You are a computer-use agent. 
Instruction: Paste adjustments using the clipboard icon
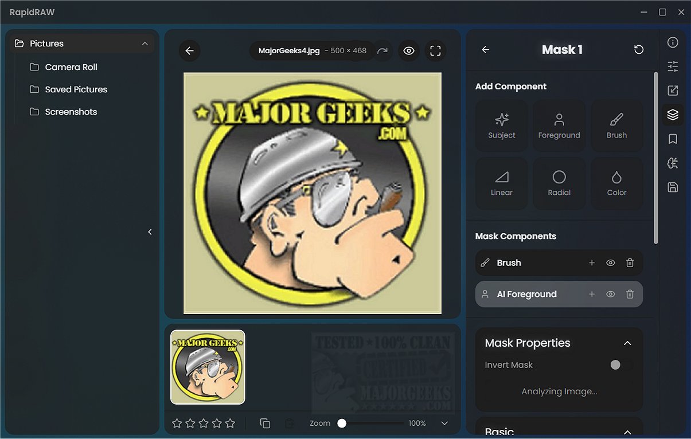pos(290,424)
